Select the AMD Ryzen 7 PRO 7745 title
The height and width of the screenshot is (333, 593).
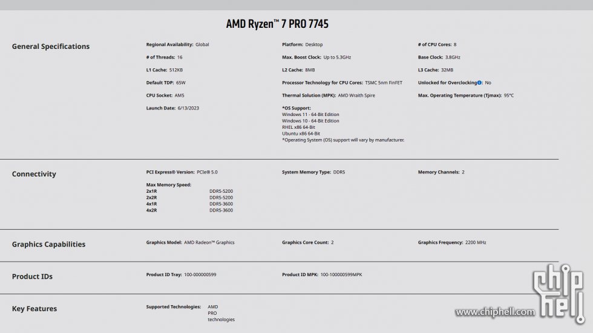click(x=277, y=24)
